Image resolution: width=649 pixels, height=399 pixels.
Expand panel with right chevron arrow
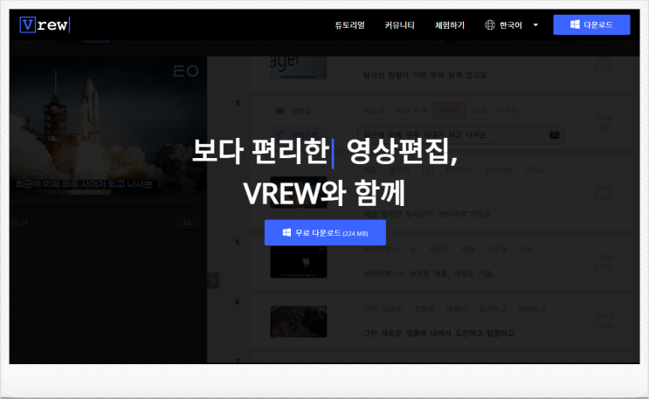coord(213,280)
